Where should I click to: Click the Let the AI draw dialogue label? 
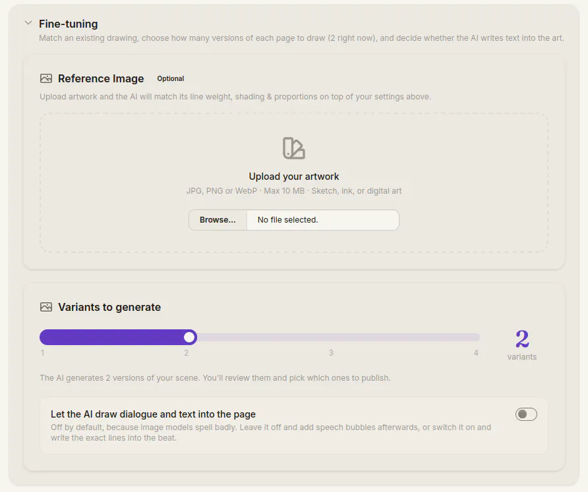click(x=153, y=414)
